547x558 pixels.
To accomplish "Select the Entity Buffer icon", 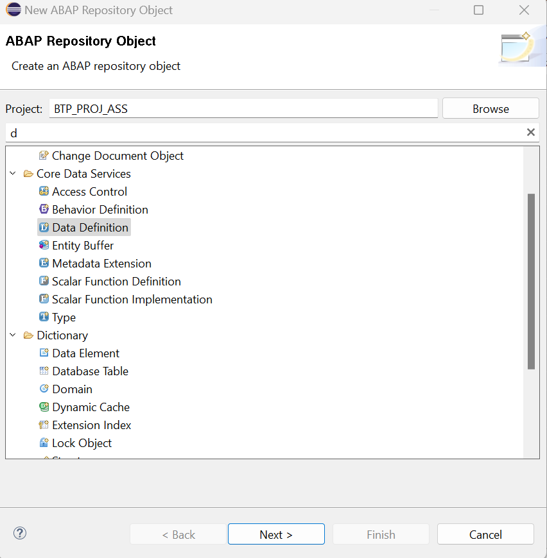I will pyautogui.click(x=43, y=245).
